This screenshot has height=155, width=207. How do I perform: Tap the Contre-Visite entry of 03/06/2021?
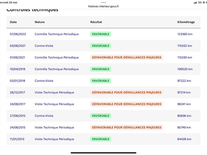point(44,46)
